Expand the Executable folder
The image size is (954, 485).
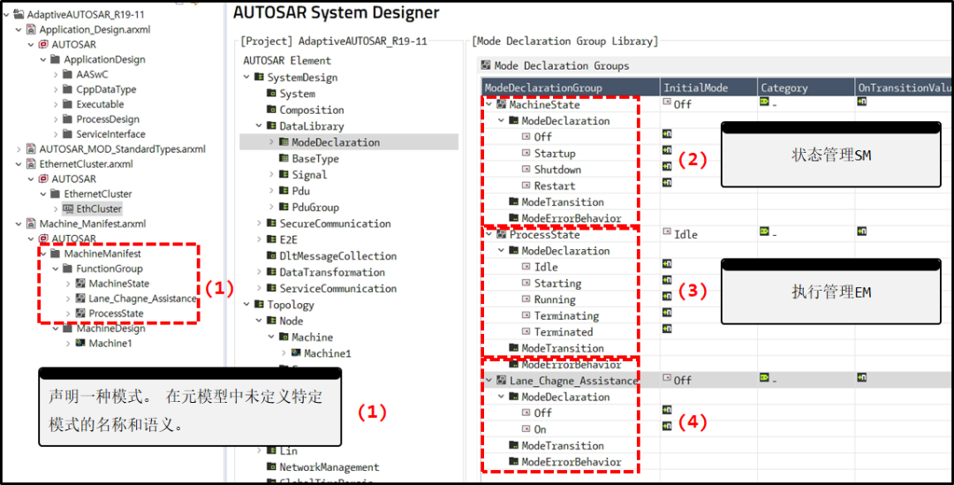[56, 104]
